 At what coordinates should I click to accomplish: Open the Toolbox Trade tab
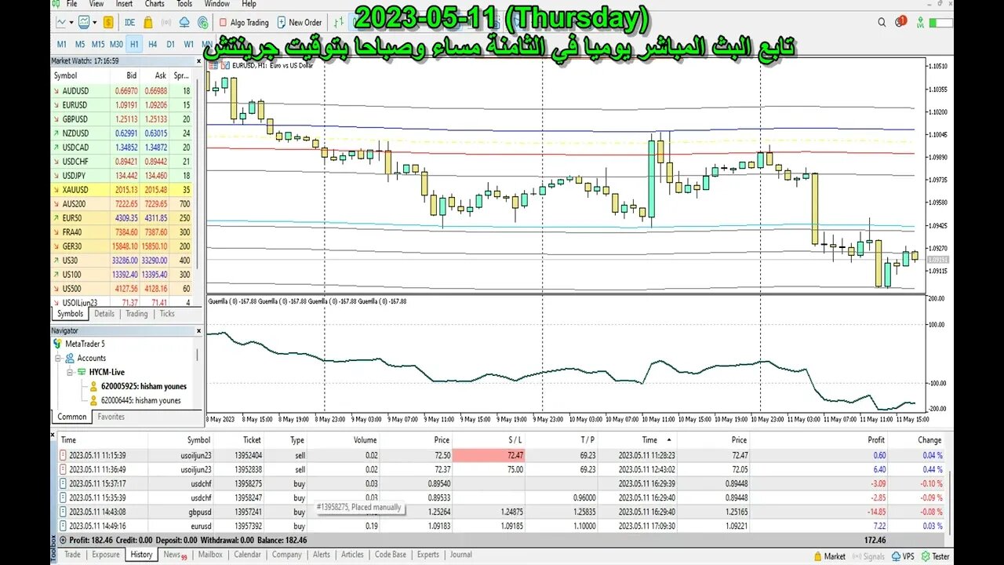72,554
